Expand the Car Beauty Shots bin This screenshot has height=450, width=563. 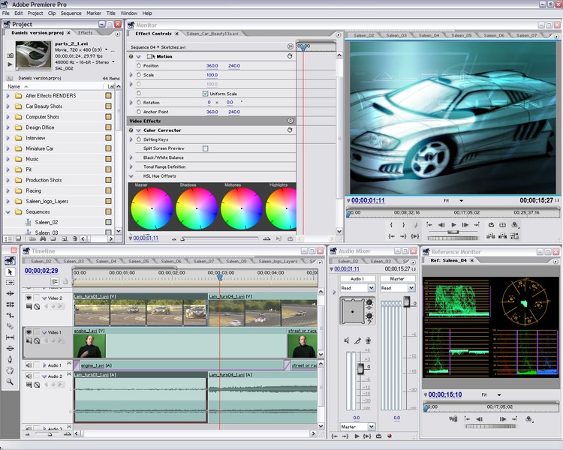(8, 106)
